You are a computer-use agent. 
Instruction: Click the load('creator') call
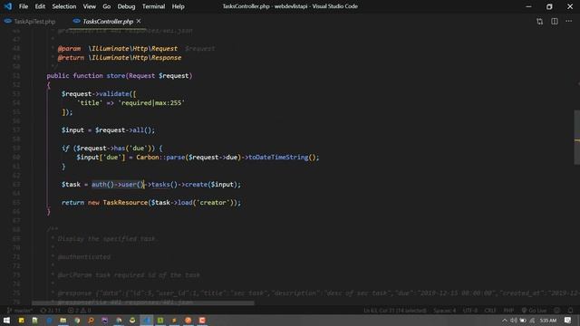206,203
